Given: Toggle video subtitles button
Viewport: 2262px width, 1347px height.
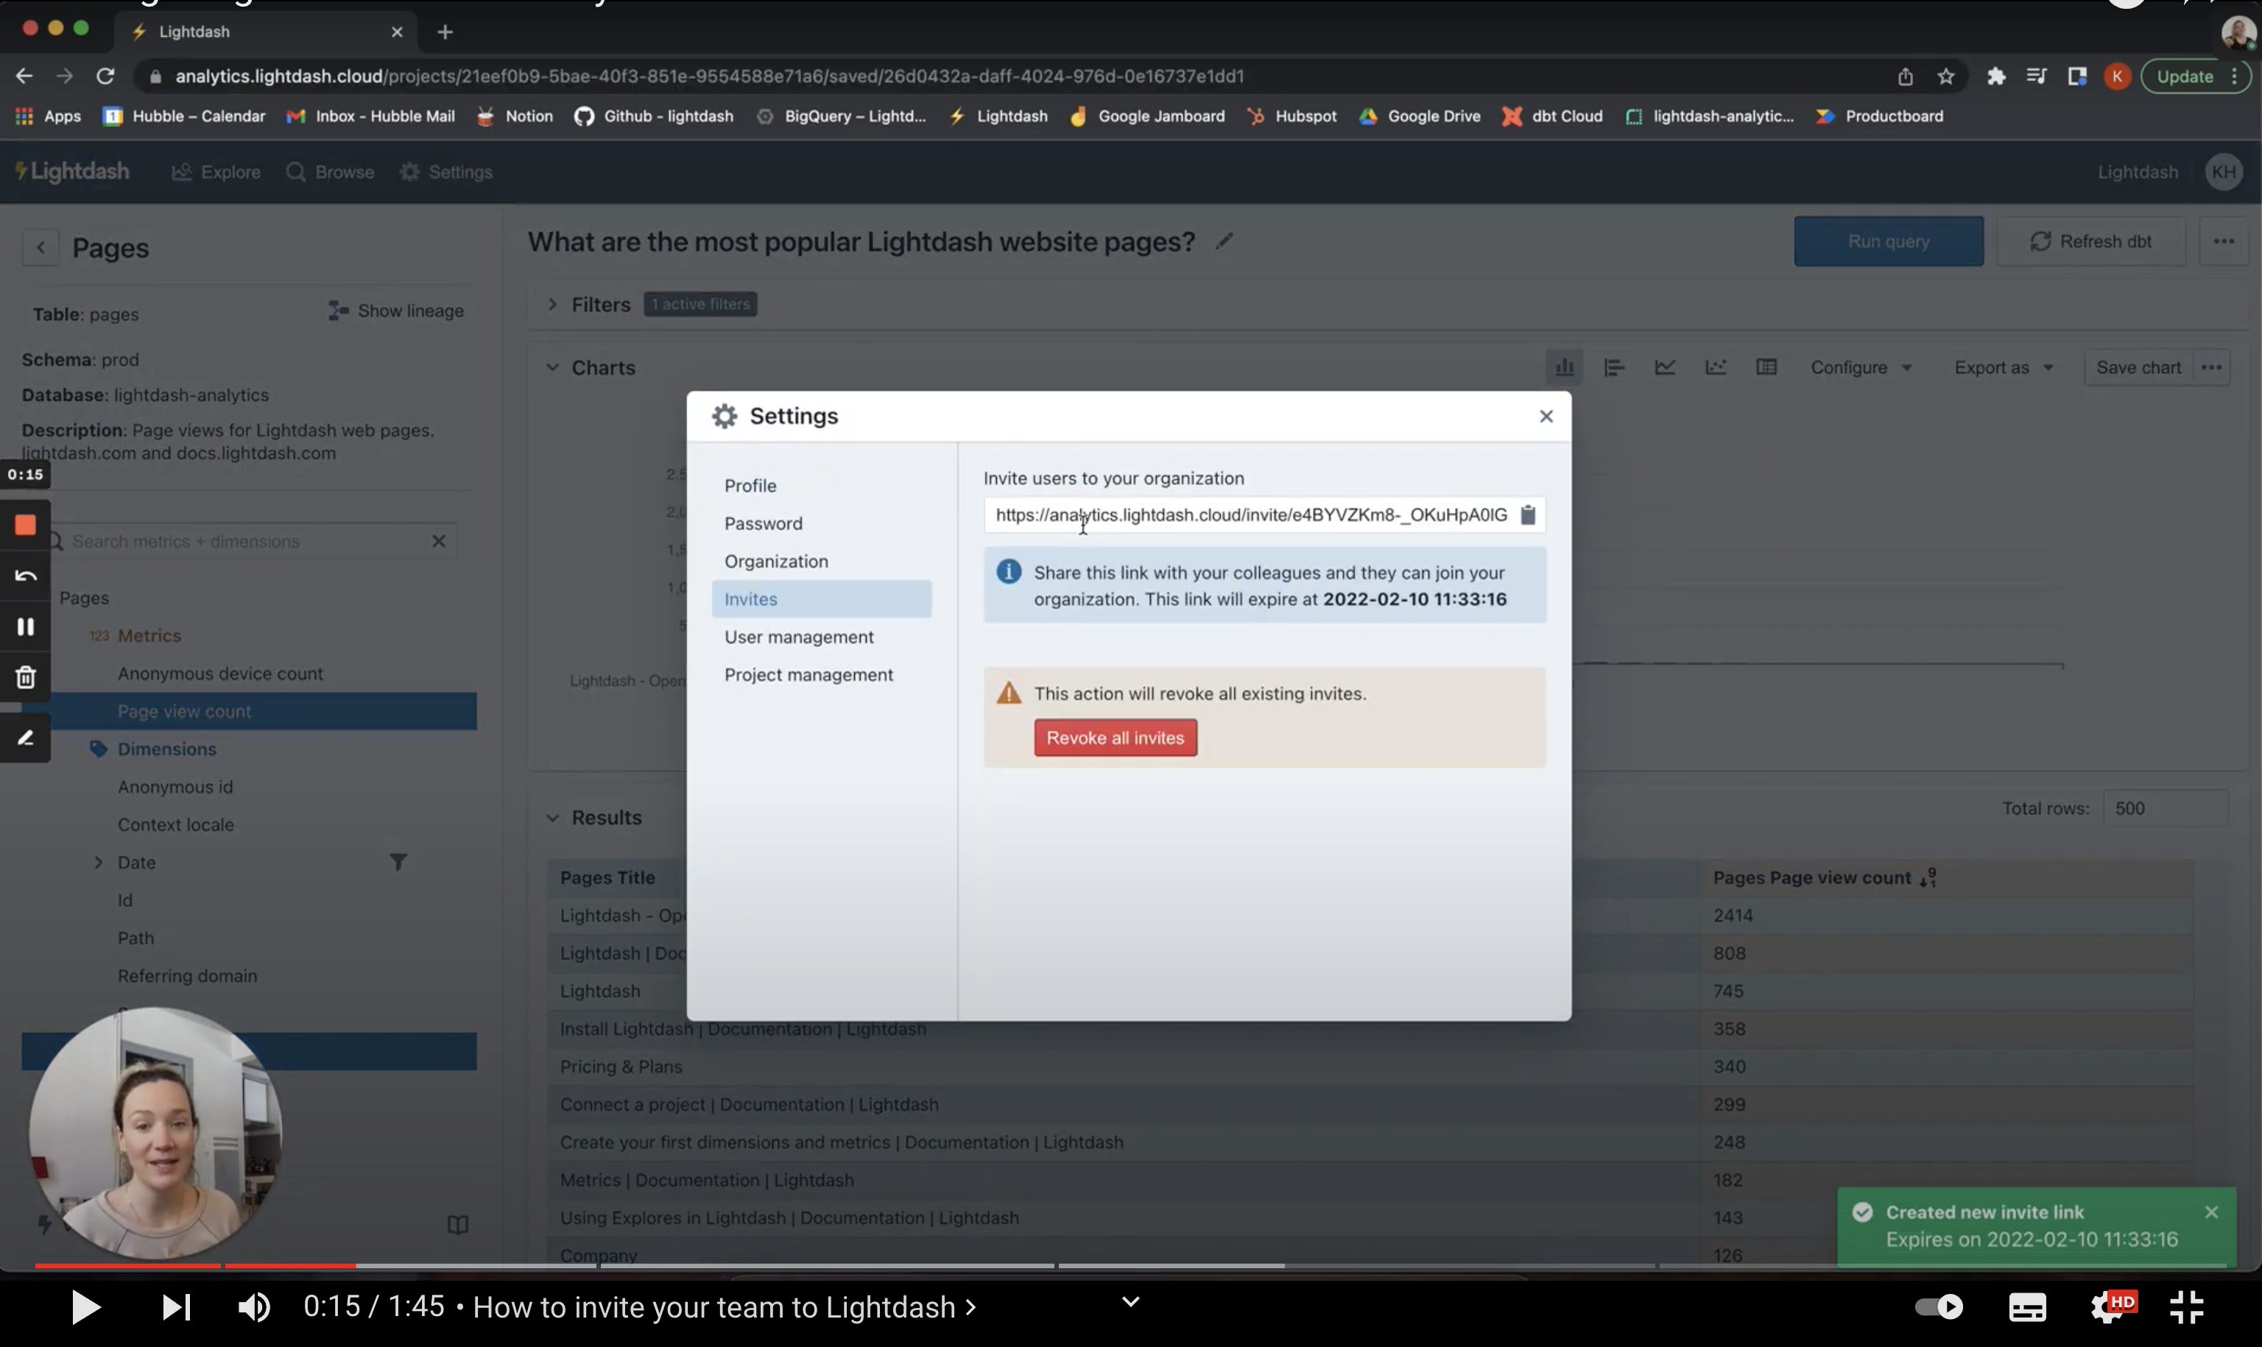Looking at the screenshot, I should [2027, 1307].
